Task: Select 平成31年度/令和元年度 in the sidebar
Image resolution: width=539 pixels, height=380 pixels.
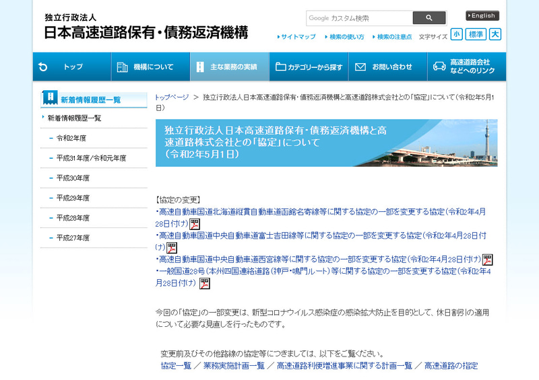Action: [91, 158]
